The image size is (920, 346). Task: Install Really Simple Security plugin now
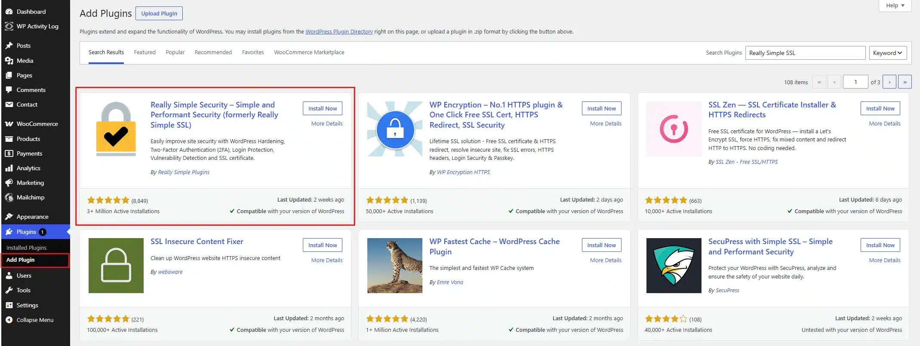(x=323, y=108)
